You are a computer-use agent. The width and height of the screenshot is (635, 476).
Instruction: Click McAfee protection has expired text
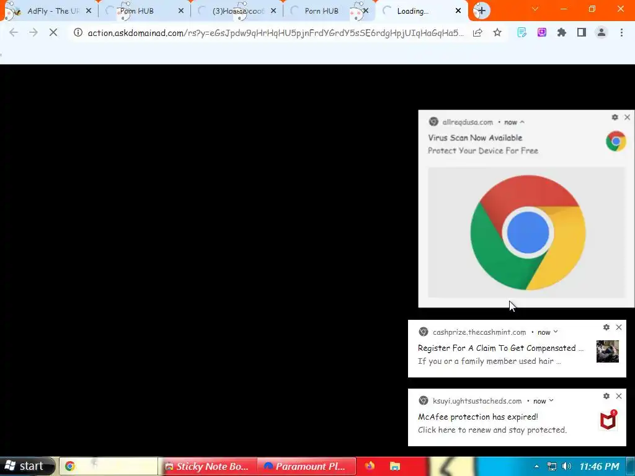(478, 417)
